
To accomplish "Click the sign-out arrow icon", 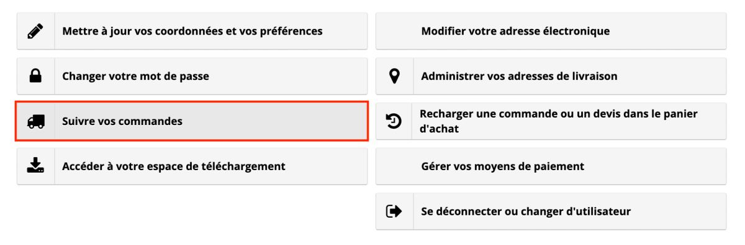I will (x=394, y=212).
